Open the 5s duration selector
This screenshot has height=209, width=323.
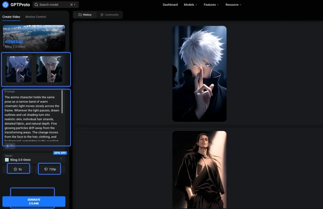(18, 169)
